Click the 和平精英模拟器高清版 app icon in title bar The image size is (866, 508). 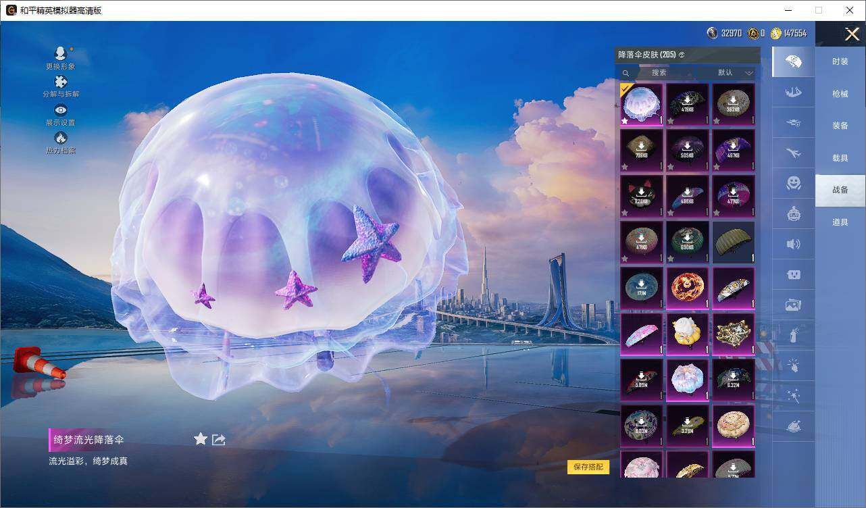point(11,10)
